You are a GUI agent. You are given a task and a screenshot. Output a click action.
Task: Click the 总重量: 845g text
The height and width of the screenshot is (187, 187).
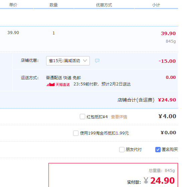[162, 171]
